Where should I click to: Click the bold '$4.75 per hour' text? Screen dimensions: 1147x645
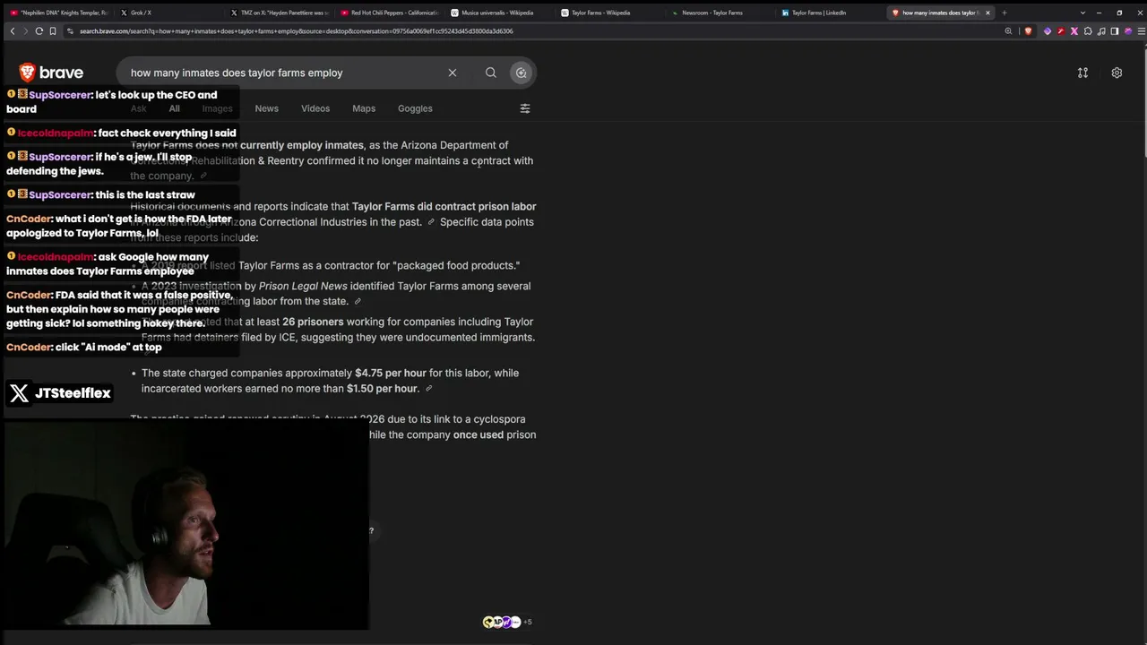tap(391, 374)
